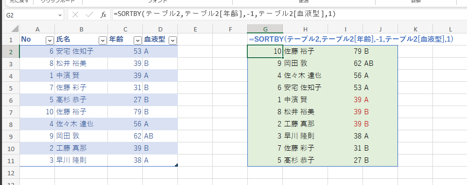Image resolution: width=467 pixels, height=185 pixels.
Task: Open the 血液型 column filter dropdown
Action: pyautogui.click(x=173, y=40)
